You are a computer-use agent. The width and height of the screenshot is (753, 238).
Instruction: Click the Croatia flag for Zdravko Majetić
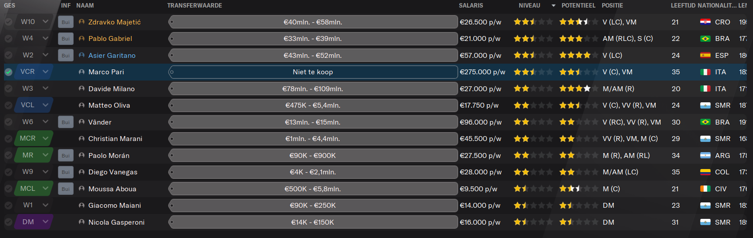coord(705,22)
